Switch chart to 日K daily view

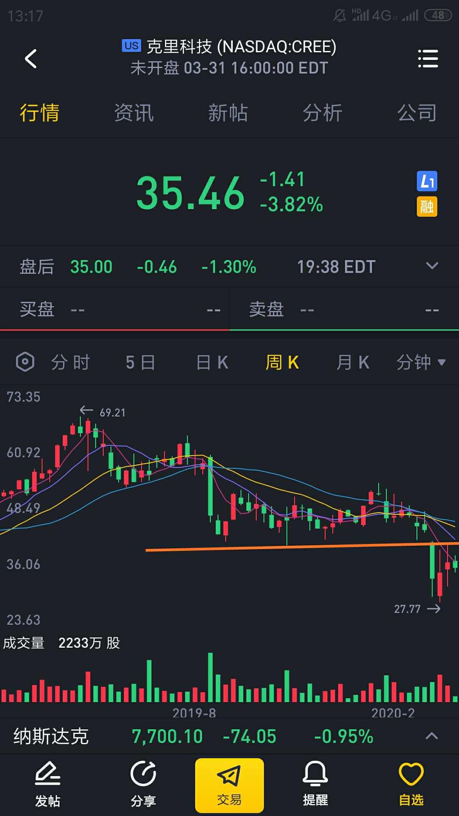coord(212,363)
